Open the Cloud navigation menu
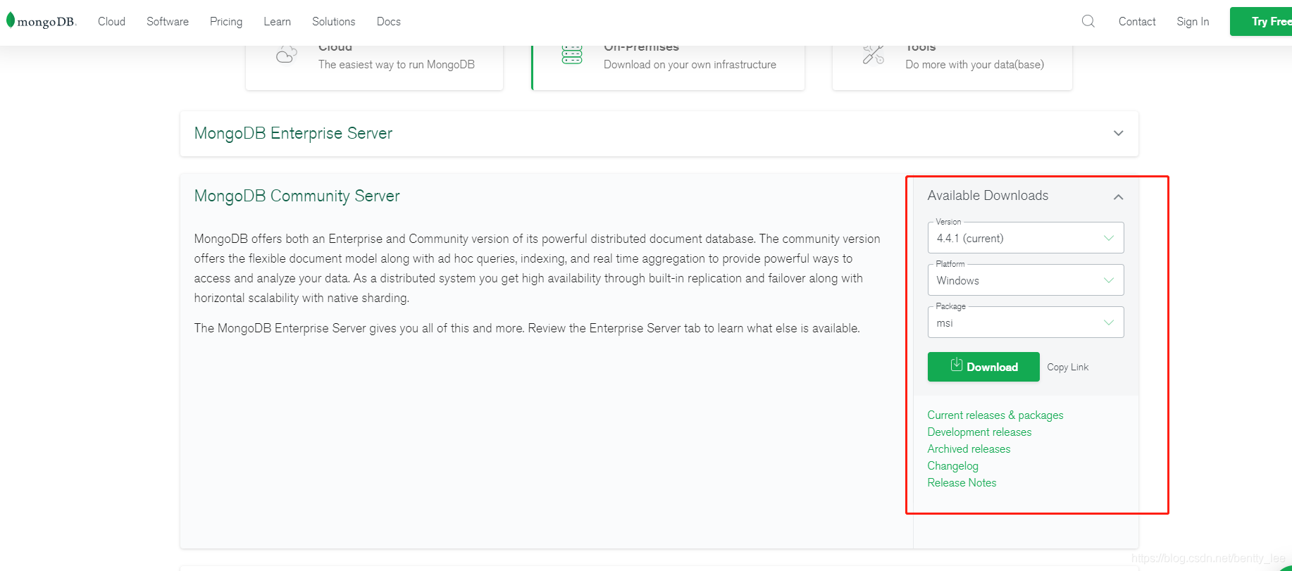The width and height of the screenshot is (1292, 571). pyautogui.click(x=111, y=22)
